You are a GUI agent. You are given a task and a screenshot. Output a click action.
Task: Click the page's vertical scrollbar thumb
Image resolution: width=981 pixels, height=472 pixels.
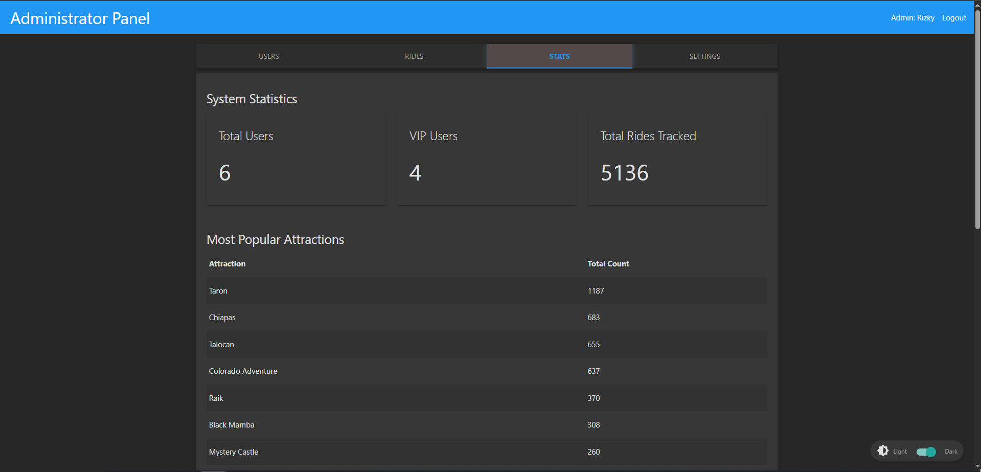pos(977,118)
